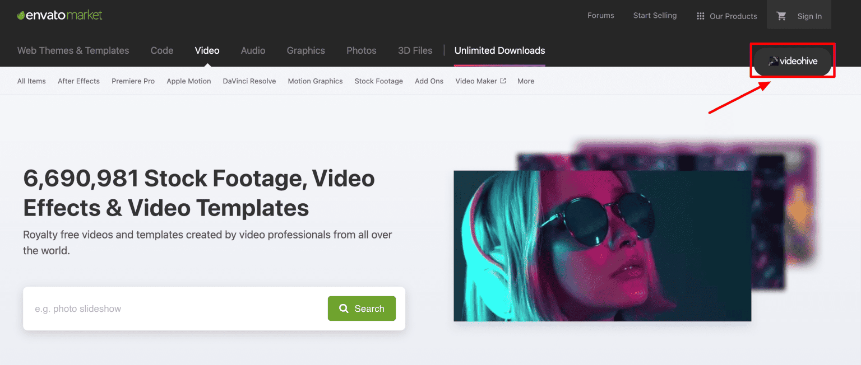Click the neon portrait video thumbnail

click(x=601, y=246)
